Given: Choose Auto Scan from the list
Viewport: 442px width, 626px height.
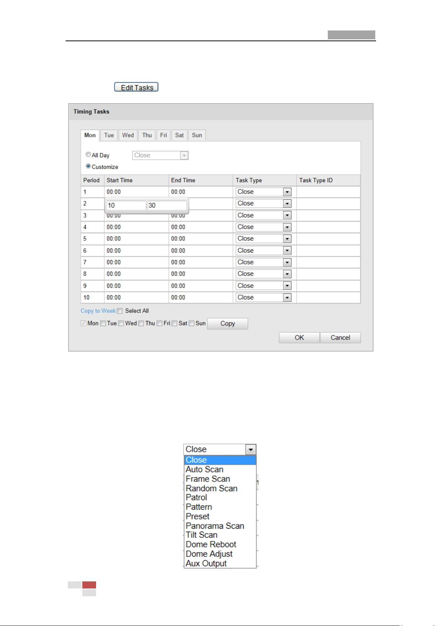Looking at the screenshot, I should pos(220,470).
